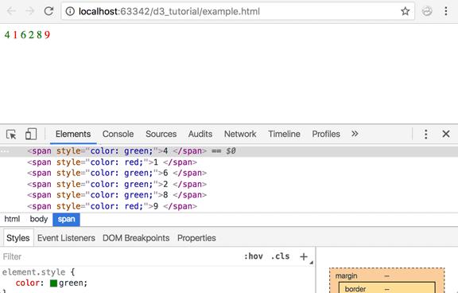
Task: Click the green color swatch in element.style
Action: click(x=53, y=283)
